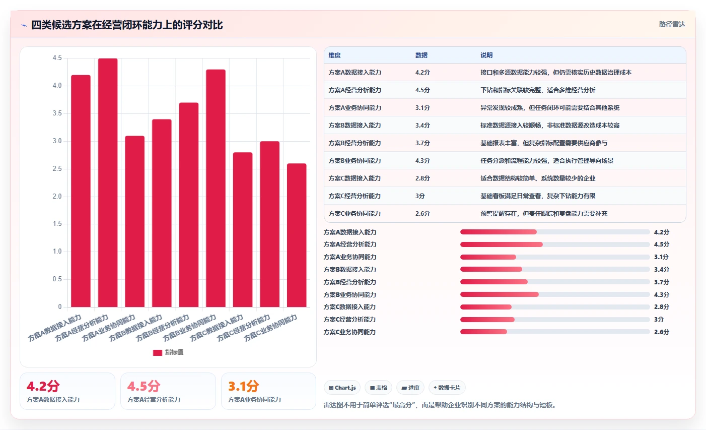This screenshot has height=430, width=706.
Task: Click the 方案C业务协同能力 progress bar
Action: coord(555,332)
